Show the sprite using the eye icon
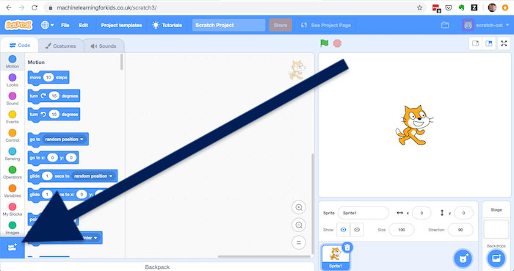Screen dimensions: 514x271 pos(343,230)
